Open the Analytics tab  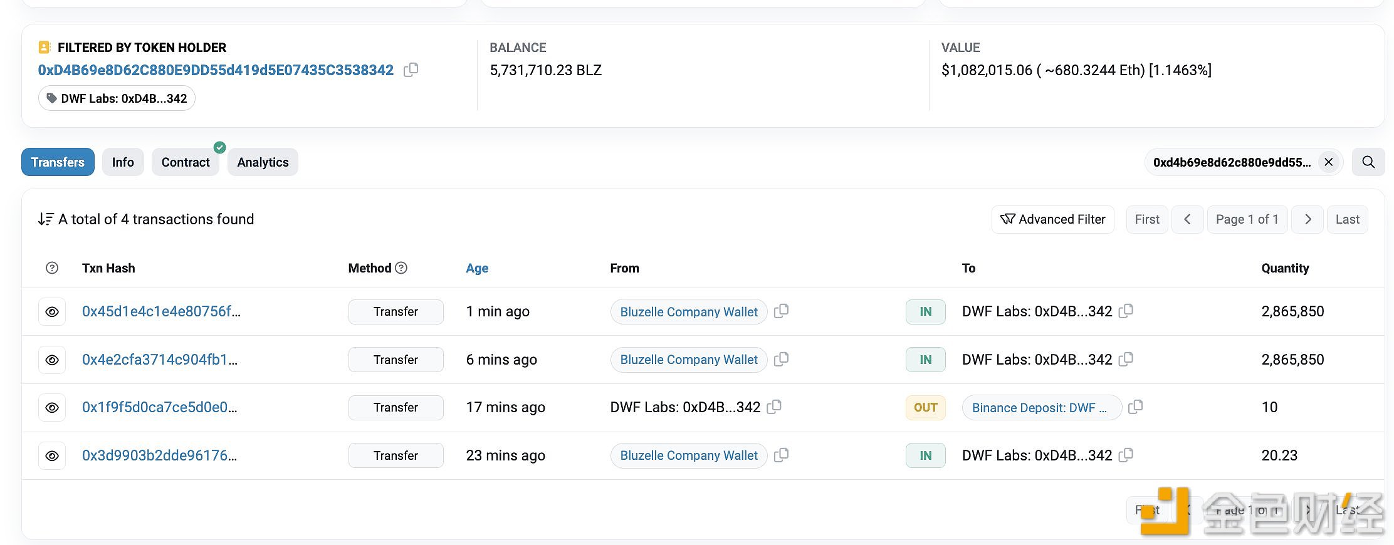[263, 162]
